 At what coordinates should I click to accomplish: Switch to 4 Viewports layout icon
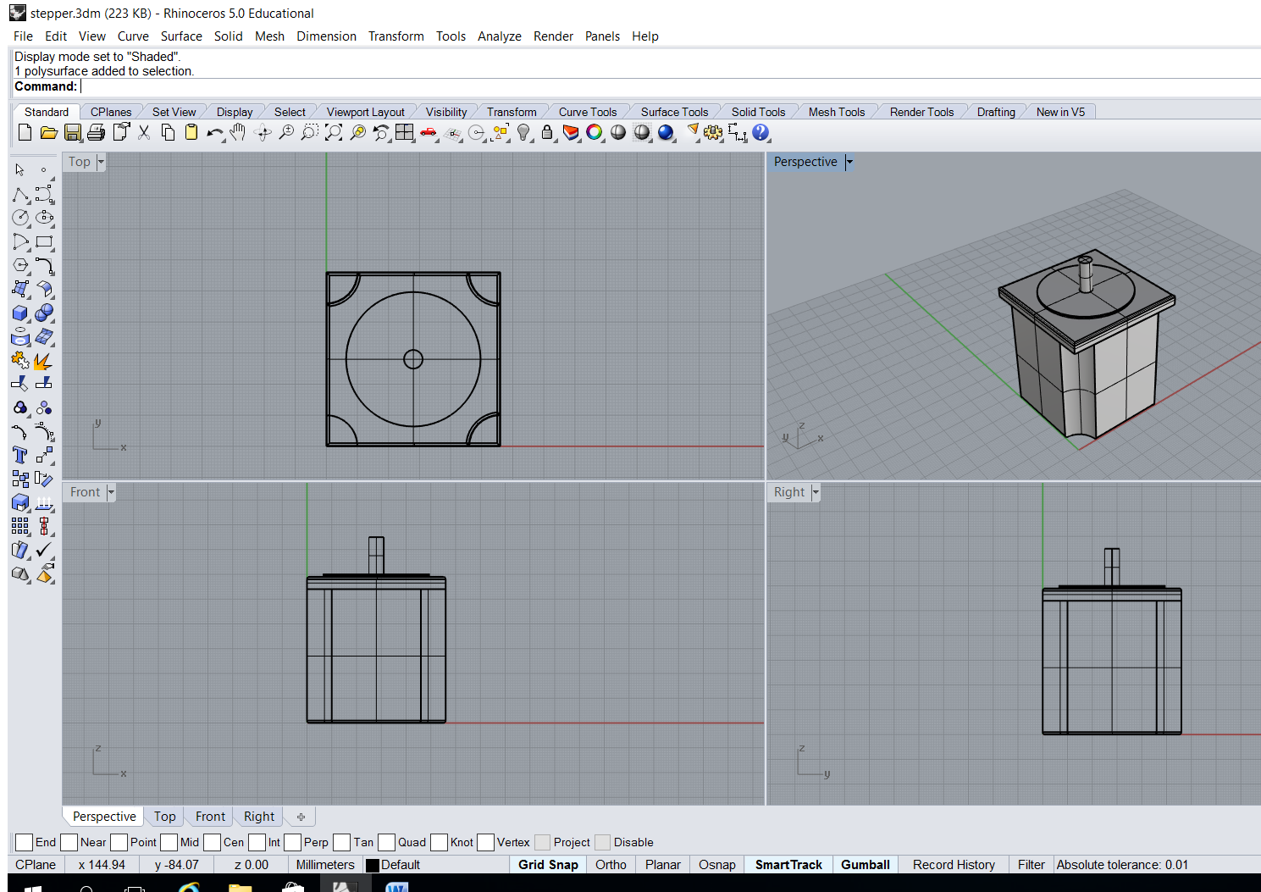point(405,132)
